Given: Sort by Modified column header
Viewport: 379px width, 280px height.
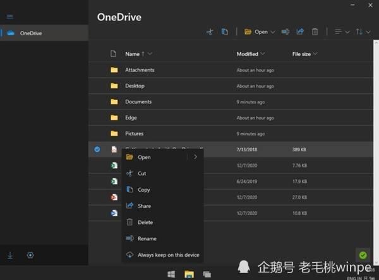Looking at the screenshot, I should point(247,54).
